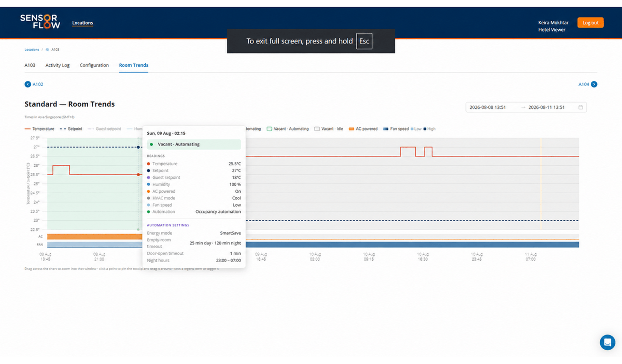This screenshot has height=364, width=622.
Task: Go to previous room A102 link
Action: point(38,84)
